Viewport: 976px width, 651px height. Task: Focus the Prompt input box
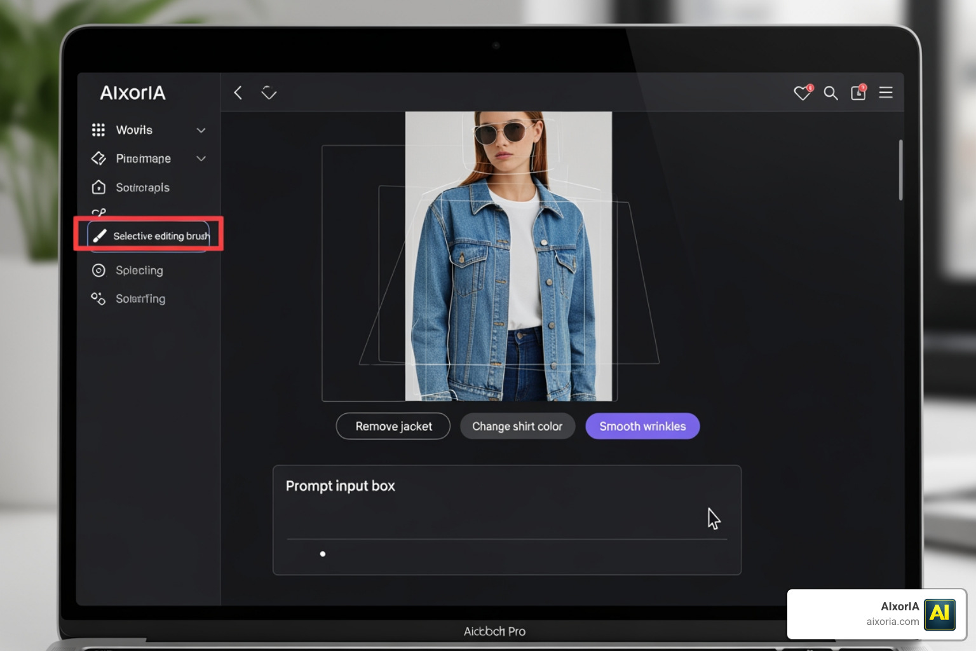tap(507, 520)
